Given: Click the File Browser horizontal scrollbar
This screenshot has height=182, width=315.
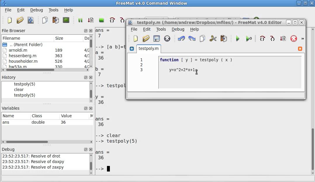Looking at the screenshot, I should tap(30, 70).
